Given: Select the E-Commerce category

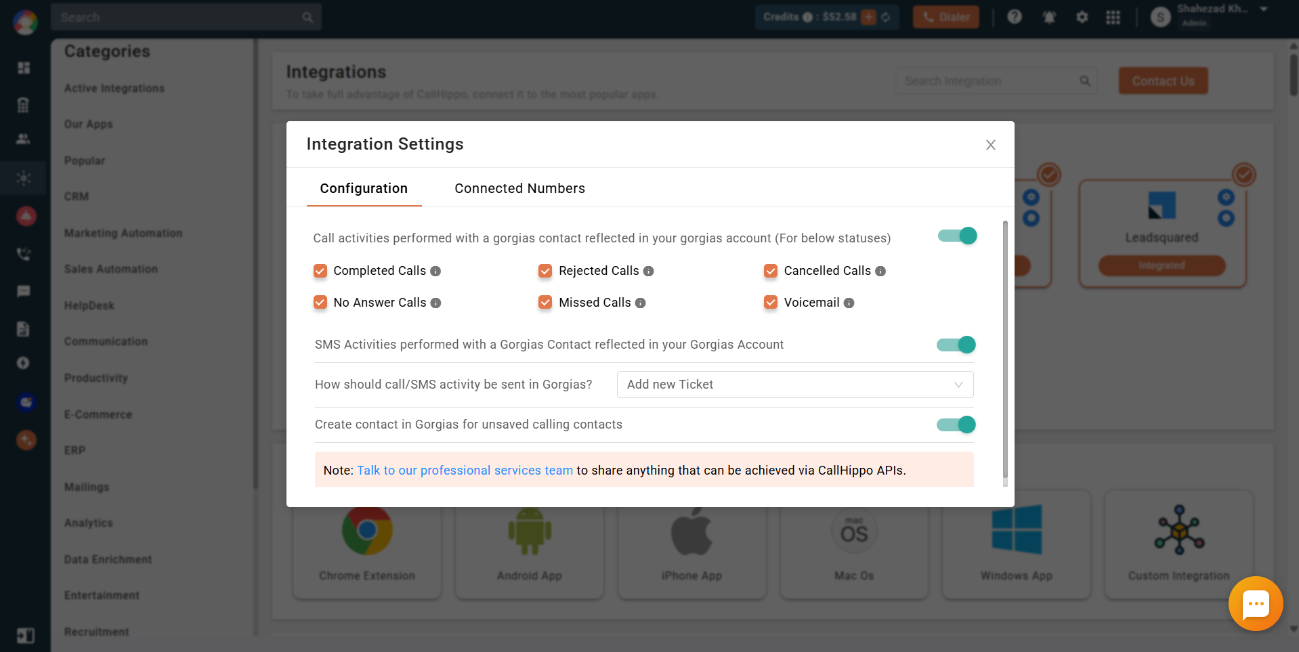Looking at the screenshot, I should click(98, 414).
